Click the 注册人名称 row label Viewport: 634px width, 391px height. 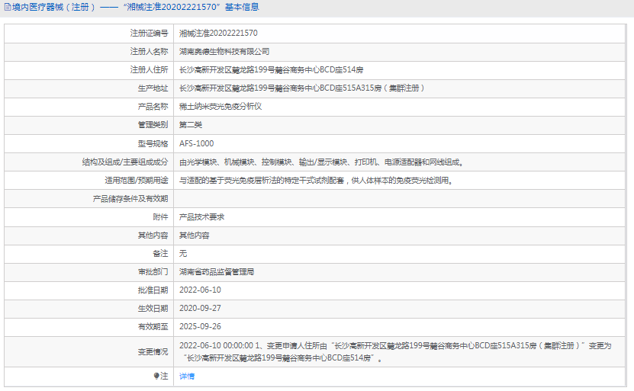(x=150, y=51)
